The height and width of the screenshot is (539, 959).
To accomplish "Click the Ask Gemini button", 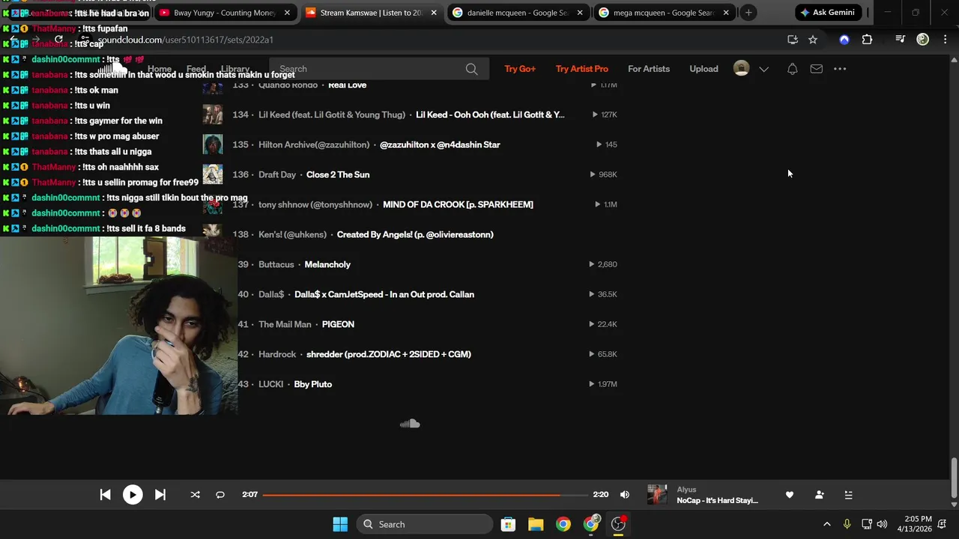I will click(x=828, y=13).
